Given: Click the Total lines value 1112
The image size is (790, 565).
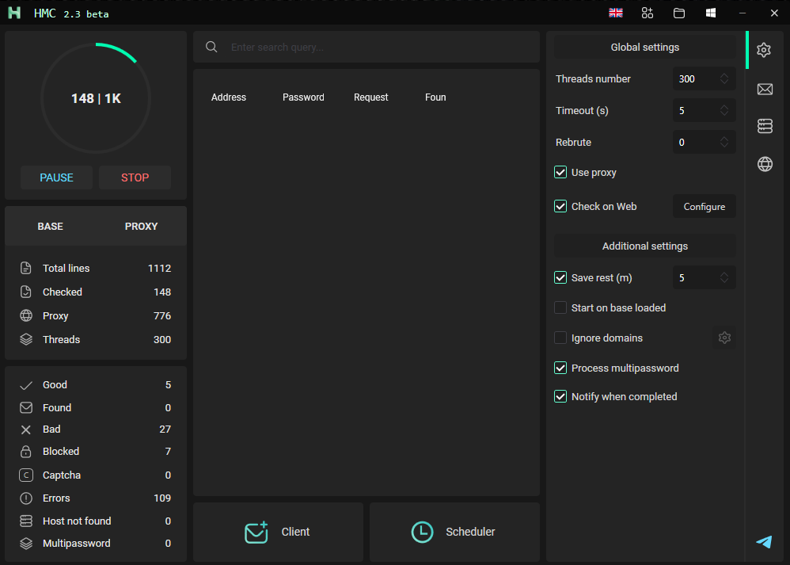Looking at the screenshot, I should click(x=159, y=269).
